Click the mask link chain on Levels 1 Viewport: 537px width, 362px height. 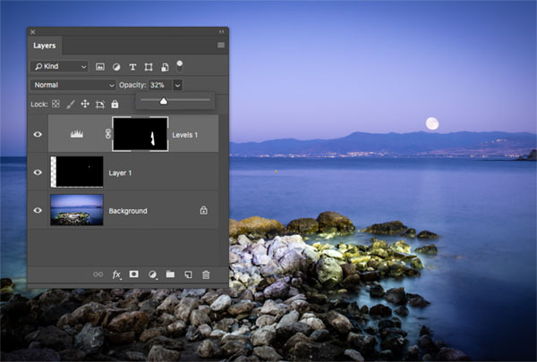click(x=108, y=134)
